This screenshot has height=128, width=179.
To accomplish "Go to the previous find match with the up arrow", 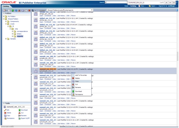I will [x=167, y=3].
